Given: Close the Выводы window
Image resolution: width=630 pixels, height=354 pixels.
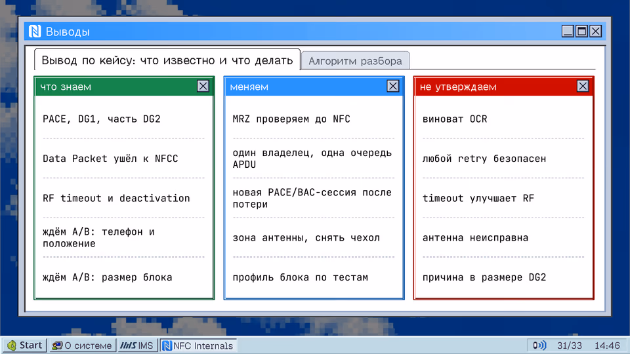Looking at the screenshot, I should click(x=595, y=31).
